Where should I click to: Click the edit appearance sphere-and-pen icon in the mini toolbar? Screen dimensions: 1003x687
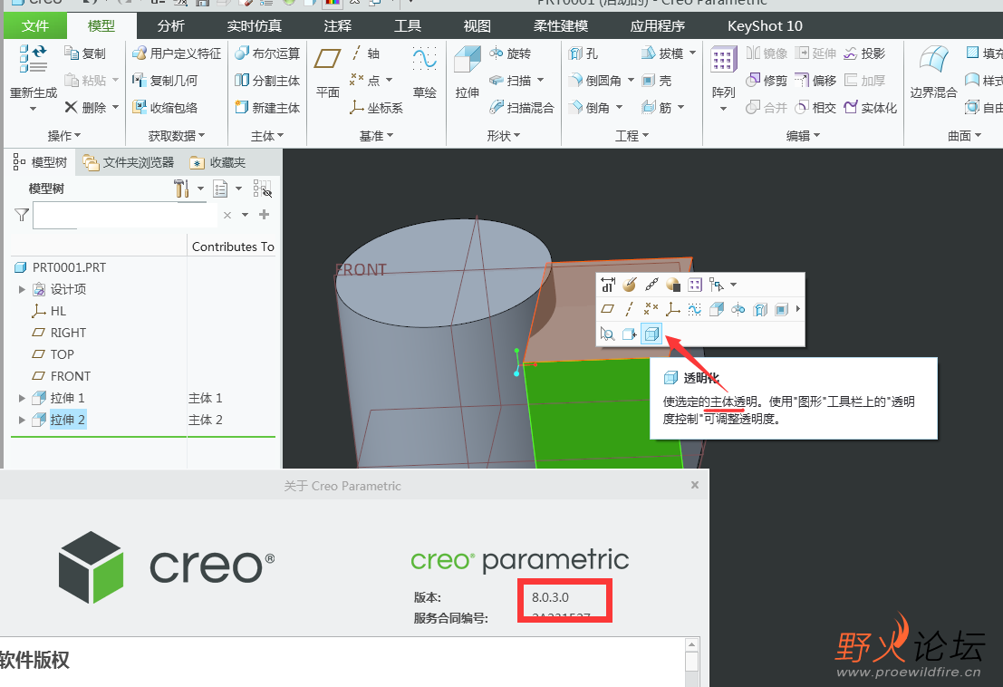(630, 285)
